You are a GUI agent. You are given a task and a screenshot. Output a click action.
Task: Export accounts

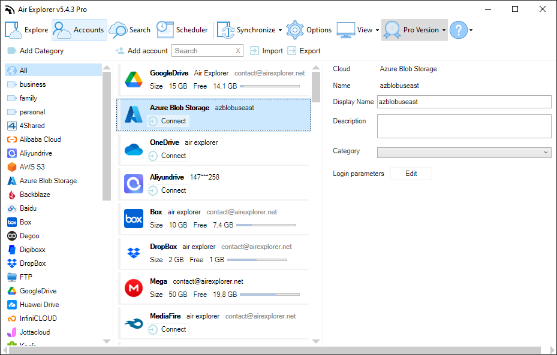[x=304, y=51]
